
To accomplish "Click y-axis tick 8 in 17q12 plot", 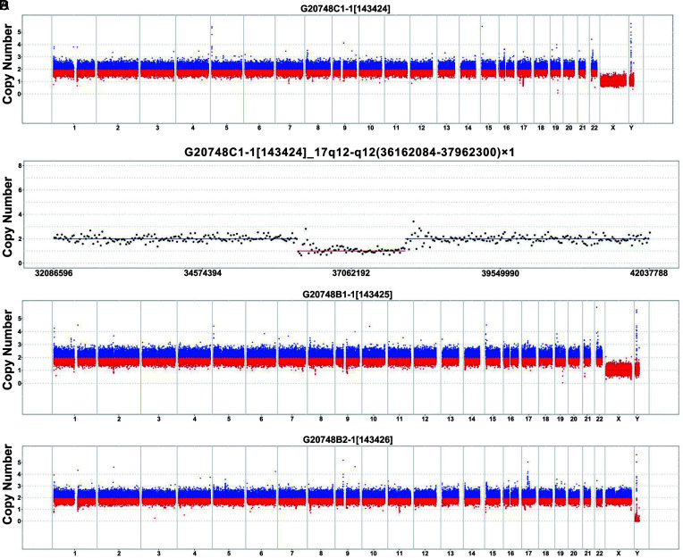I will click(20, 166).
